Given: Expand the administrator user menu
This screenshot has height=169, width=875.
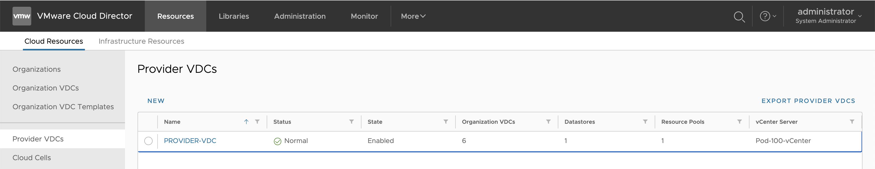Looking at the screenshot, I should [x=828, y=16].
